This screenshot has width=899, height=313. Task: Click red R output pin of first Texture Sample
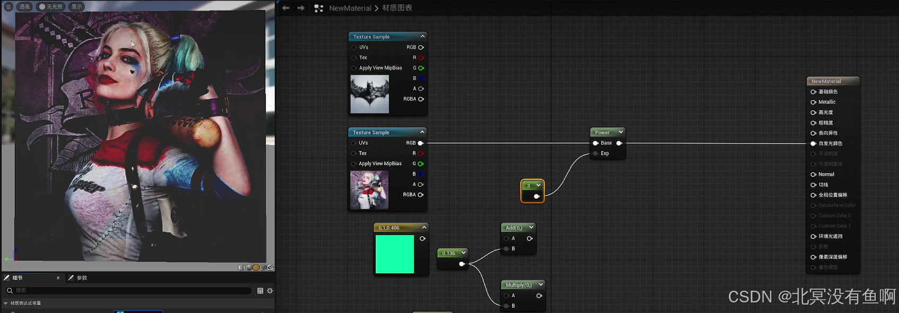tap(421, 58)
